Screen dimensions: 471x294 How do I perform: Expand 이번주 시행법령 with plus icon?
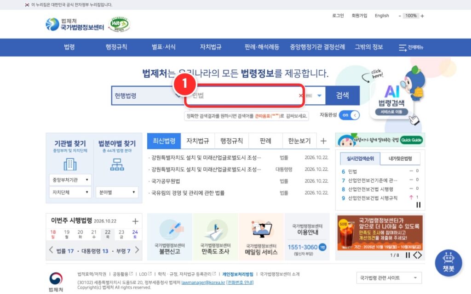tap(135, 221)
